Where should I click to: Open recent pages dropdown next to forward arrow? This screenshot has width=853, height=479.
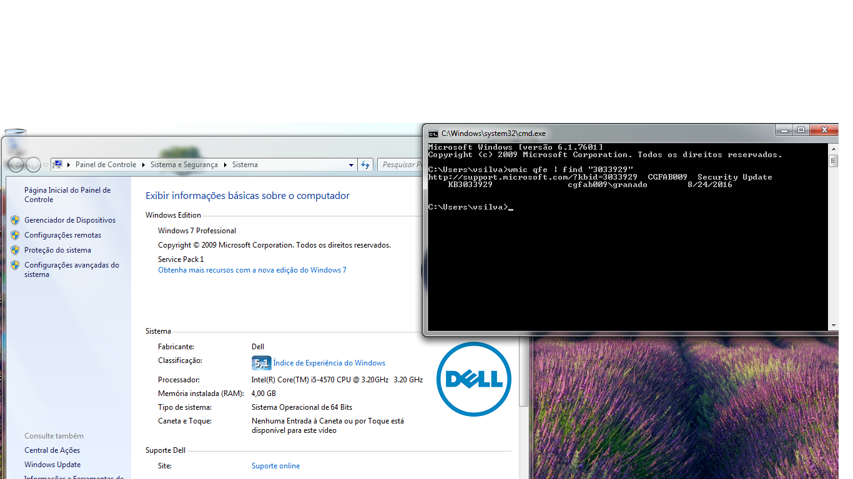coord(46,165)
